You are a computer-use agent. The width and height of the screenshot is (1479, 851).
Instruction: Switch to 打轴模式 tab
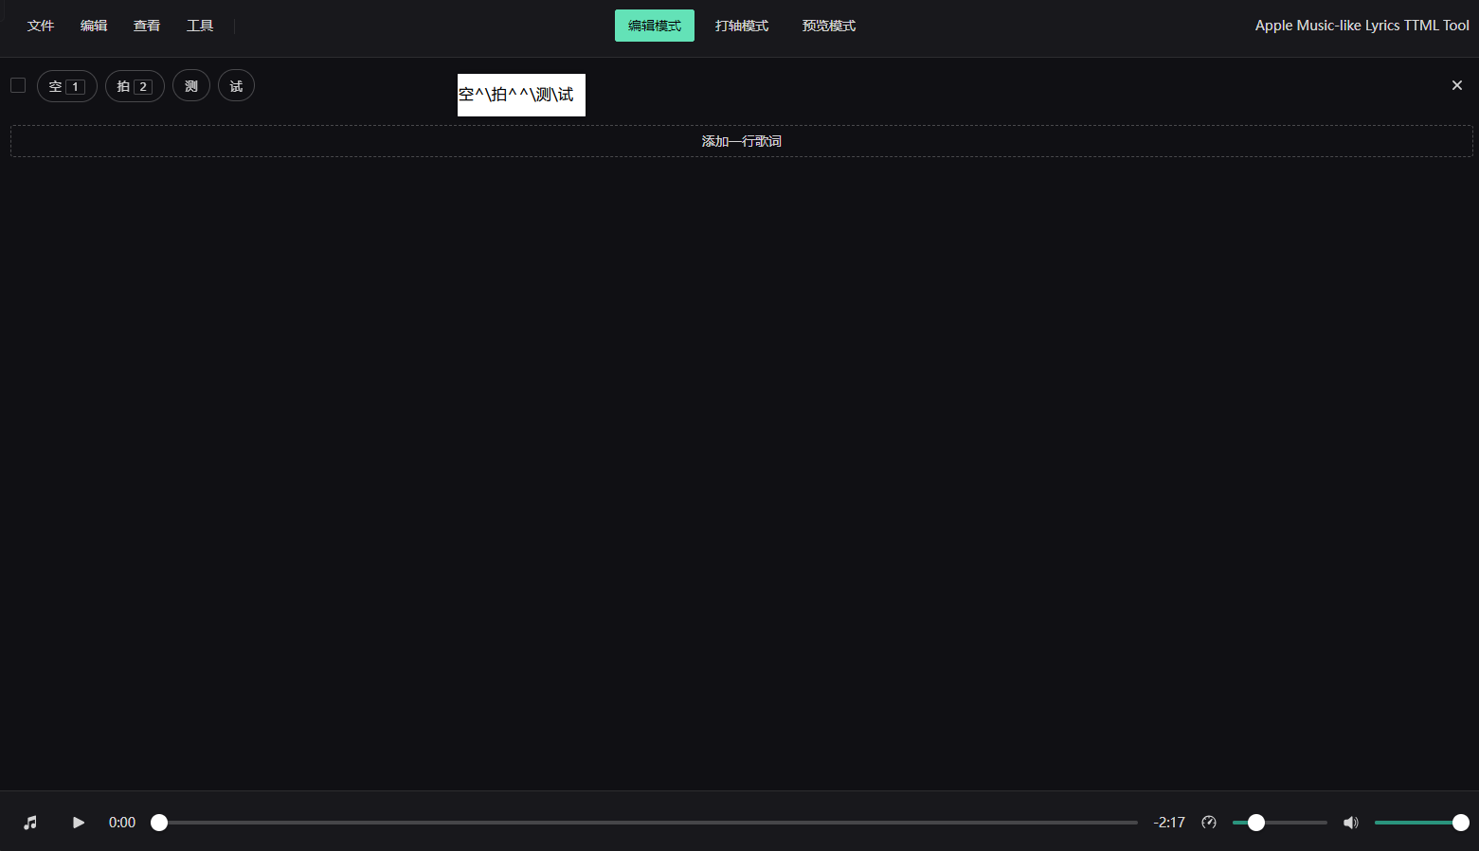pyautogui.click(x=742, y=26)
